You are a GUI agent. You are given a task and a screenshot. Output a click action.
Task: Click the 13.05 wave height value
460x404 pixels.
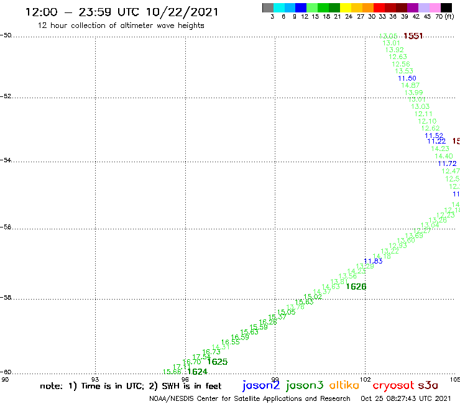click(388, 36)
